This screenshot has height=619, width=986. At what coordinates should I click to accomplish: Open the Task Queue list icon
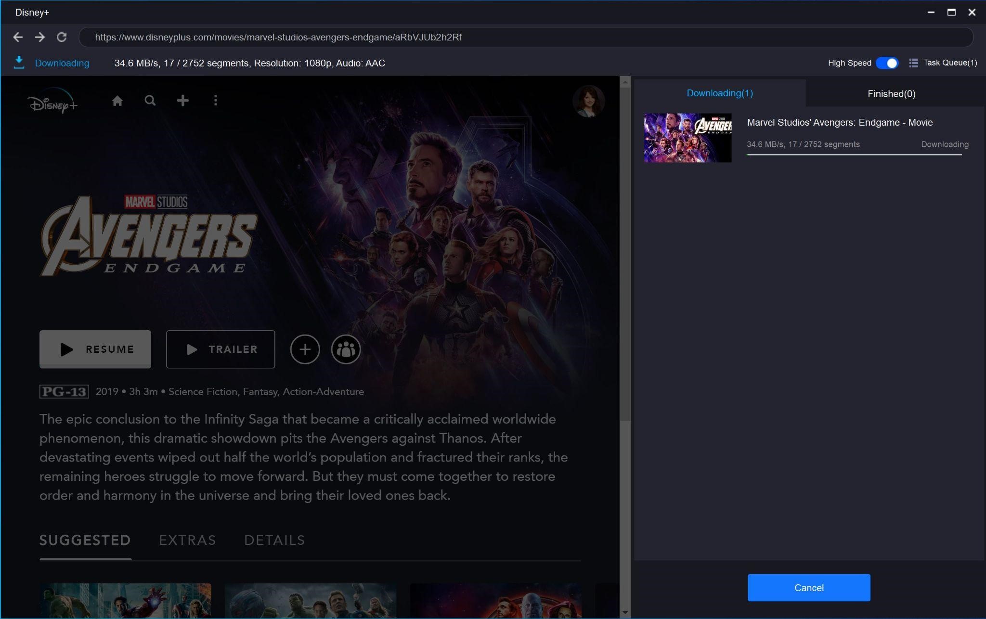pyautogui.click(x=913, y=63)
